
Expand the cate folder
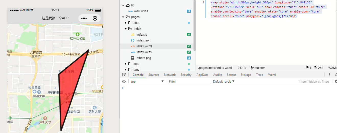126,23
